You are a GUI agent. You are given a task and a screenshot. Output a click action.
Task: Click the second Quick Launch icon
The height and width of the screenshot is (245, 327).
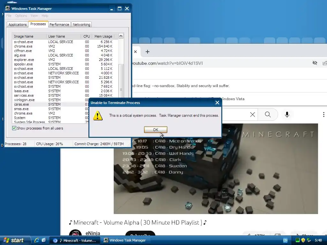point(43,240)
